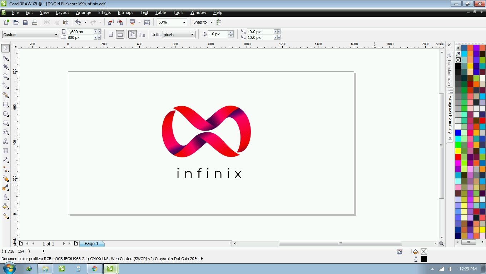Viewport: 486px width, 274px height.
Task: Open Chrome from the taskbar
Action: click(95, 269)
